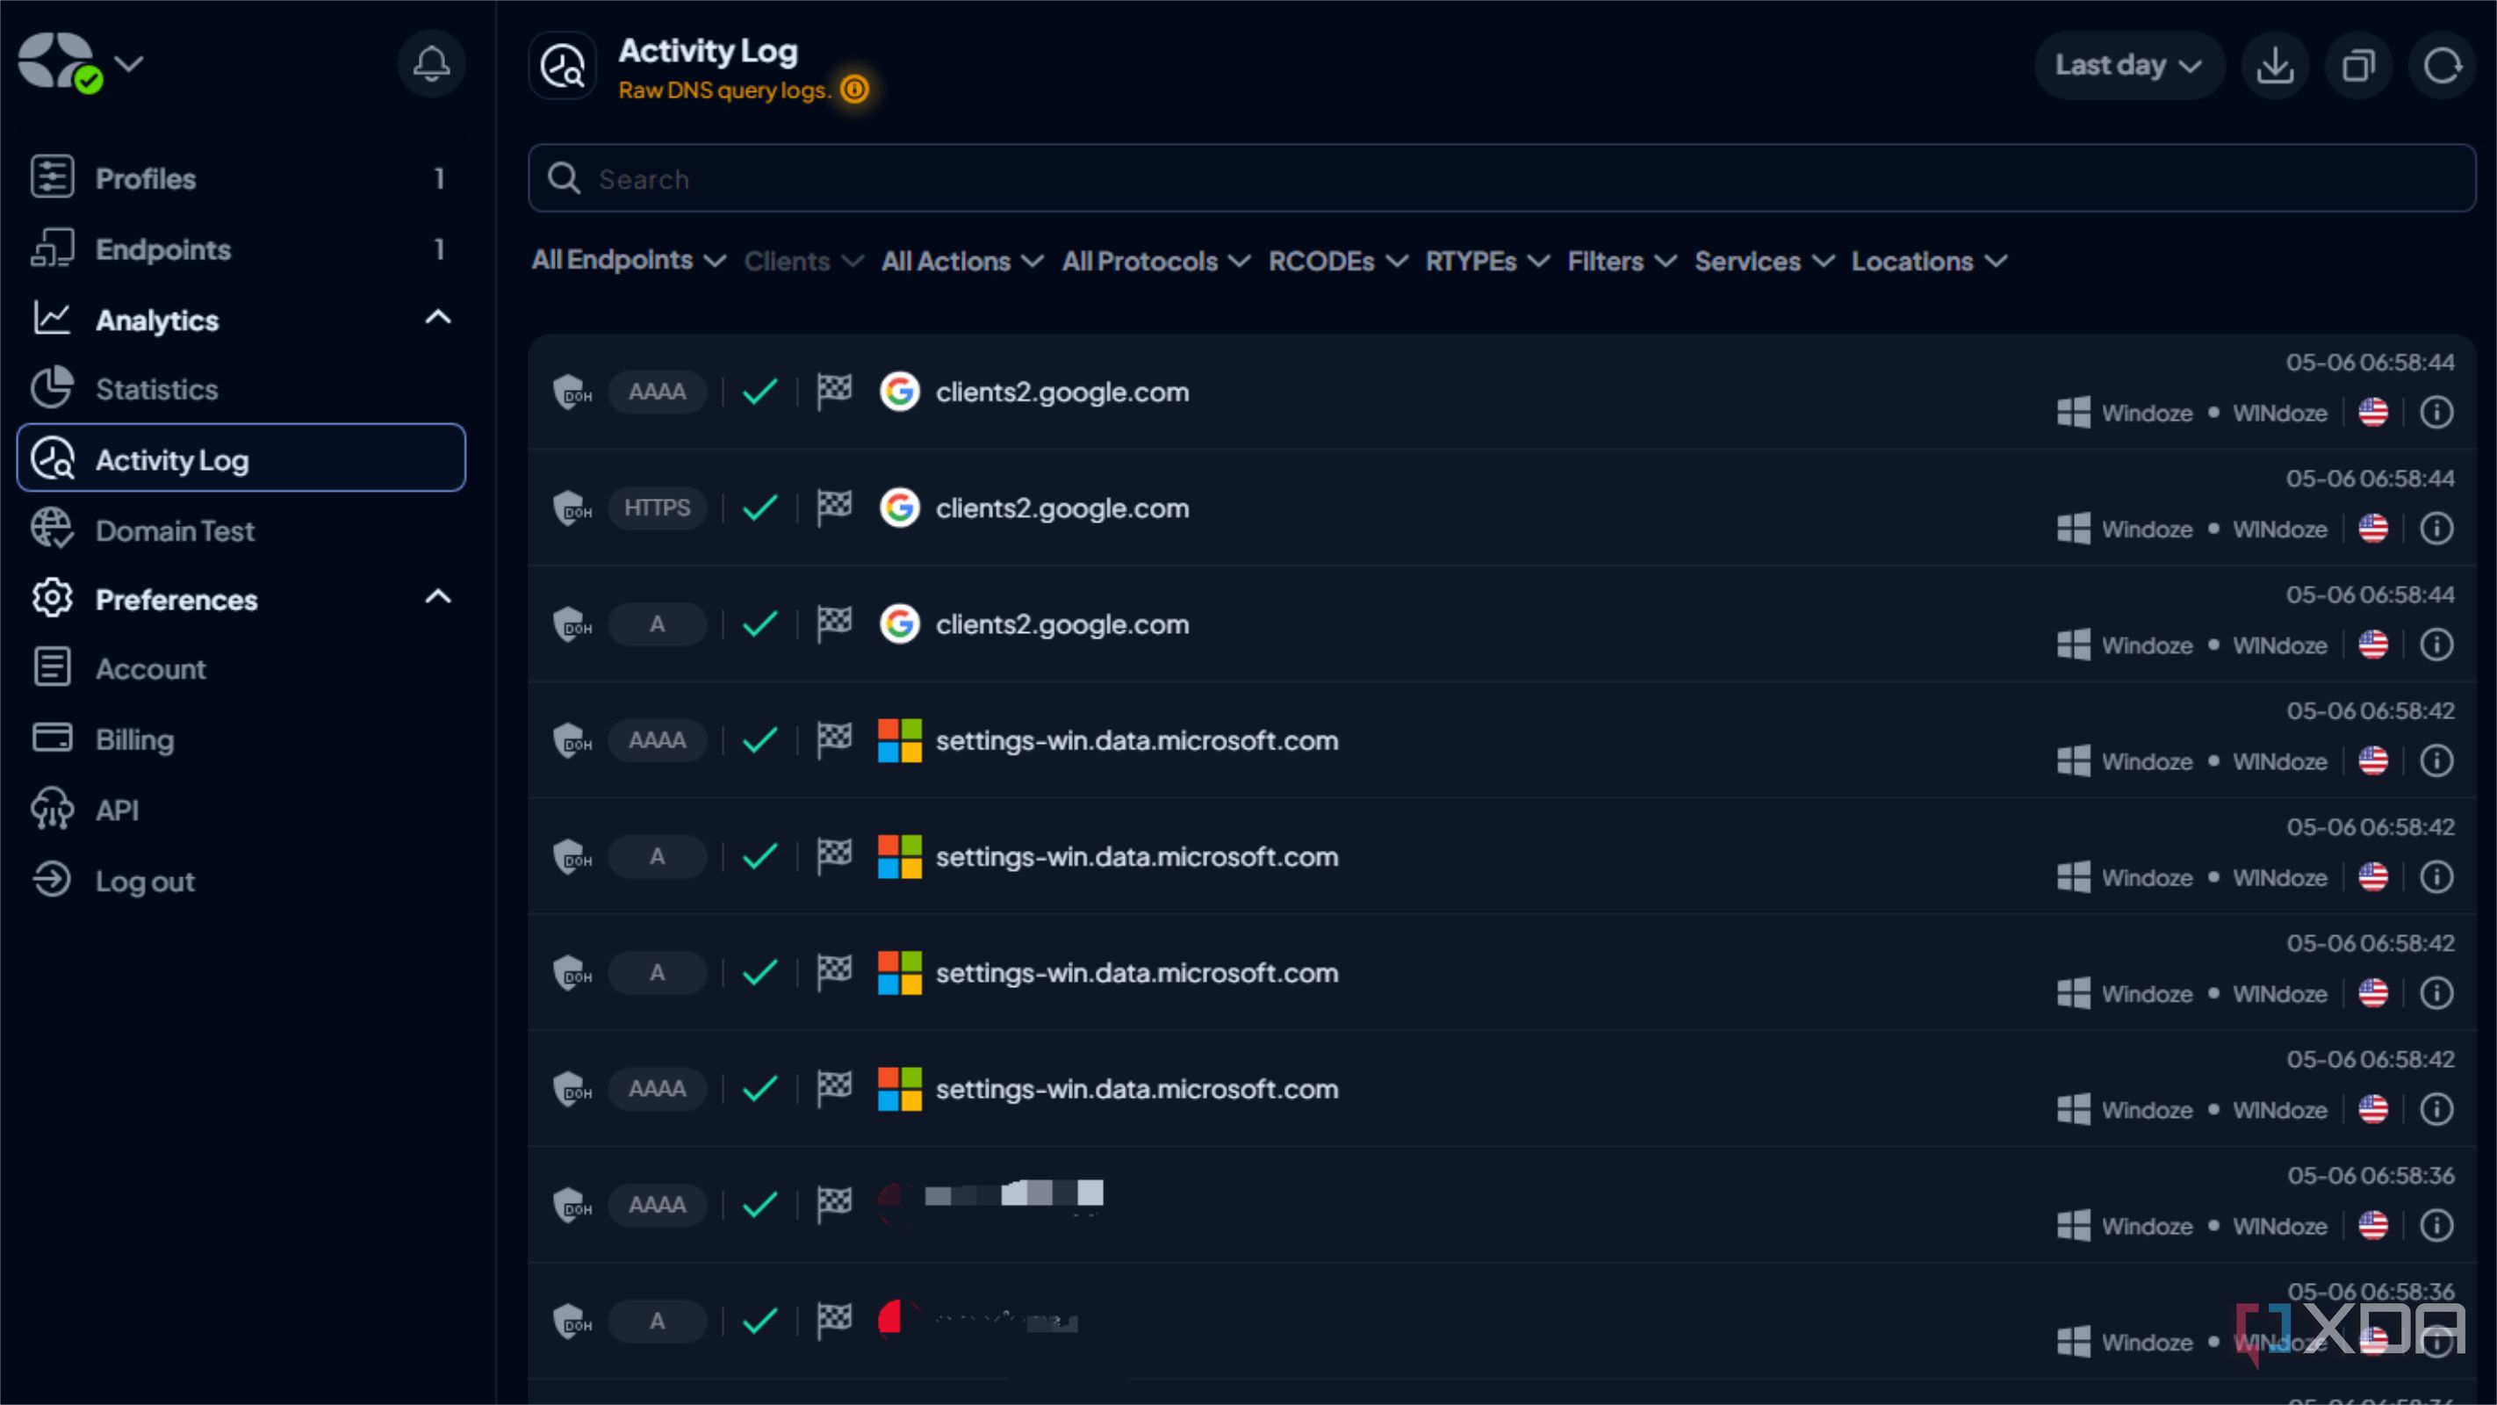Open the All Actions filter dropdown
2497x1405 pixels.
962,261
